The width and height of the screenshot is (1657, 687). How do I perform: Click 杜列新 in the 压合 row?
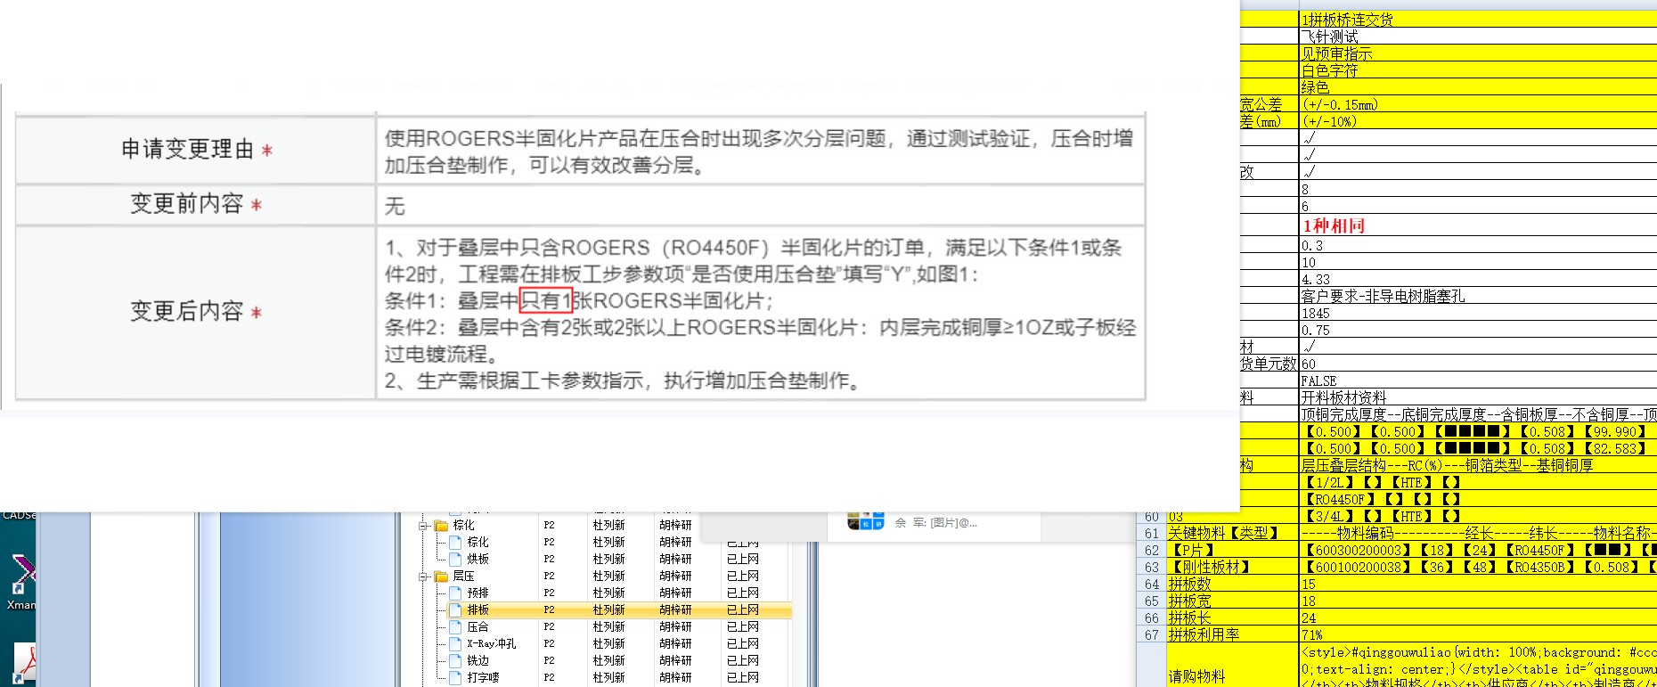click(608, 627)
